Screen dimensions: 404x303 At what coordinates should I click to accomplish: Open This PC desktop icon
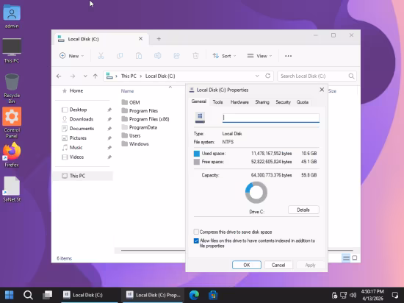point(12,51)
